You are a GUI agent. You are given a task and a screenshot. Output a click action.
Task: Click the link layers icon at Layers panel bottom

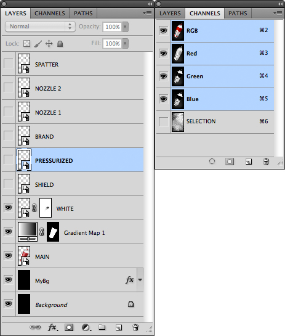[x=35, y=327]
